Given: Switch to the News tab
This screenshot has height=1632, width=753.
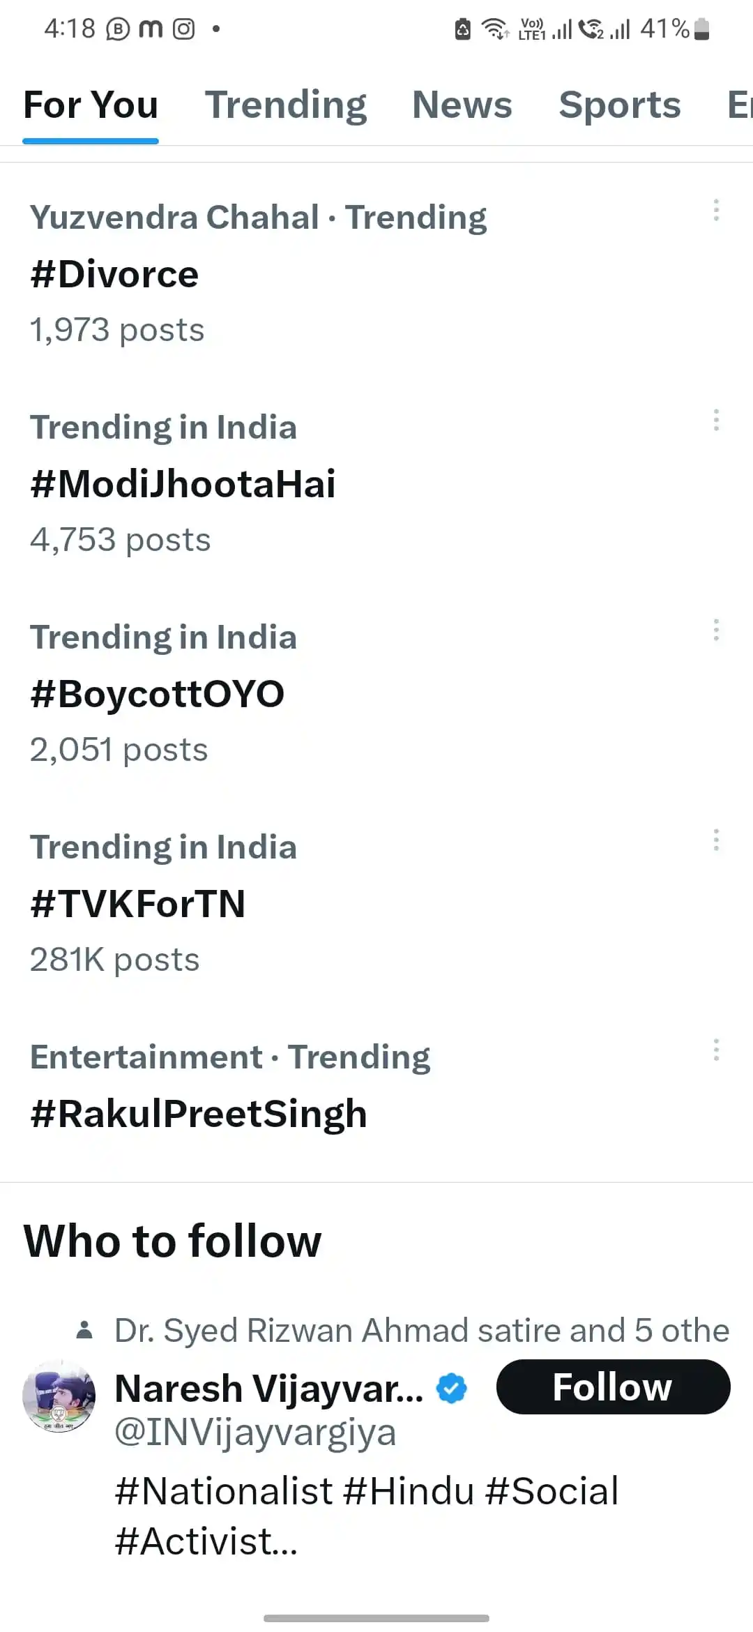Looking at the screenshot, I should click(x=462, y=105).
